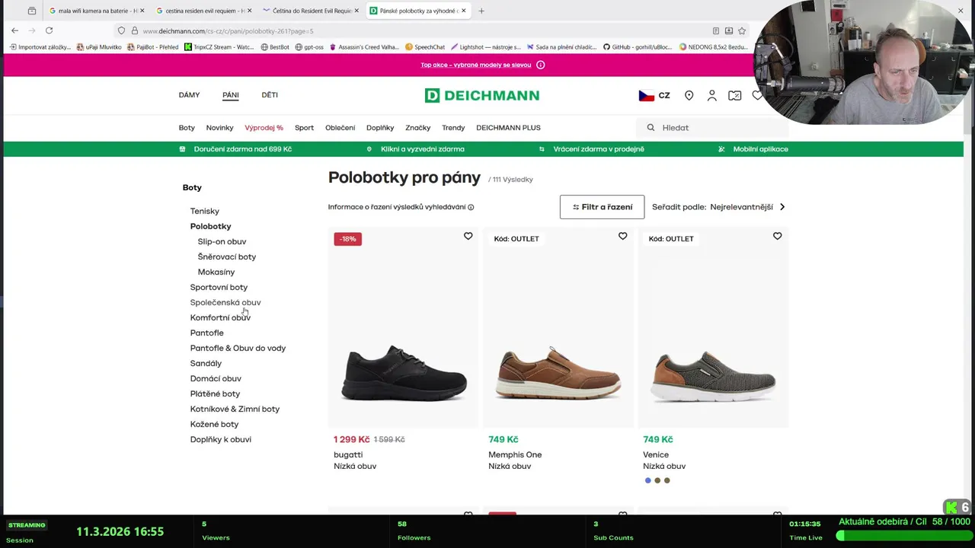This screenshot has width=975, height=548.
Task: Click info icon next to sorting information
Action: click(x=471, y=207)
